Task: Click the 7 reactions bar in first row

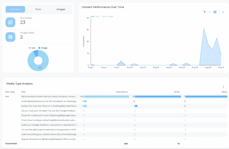Action: 206,97
